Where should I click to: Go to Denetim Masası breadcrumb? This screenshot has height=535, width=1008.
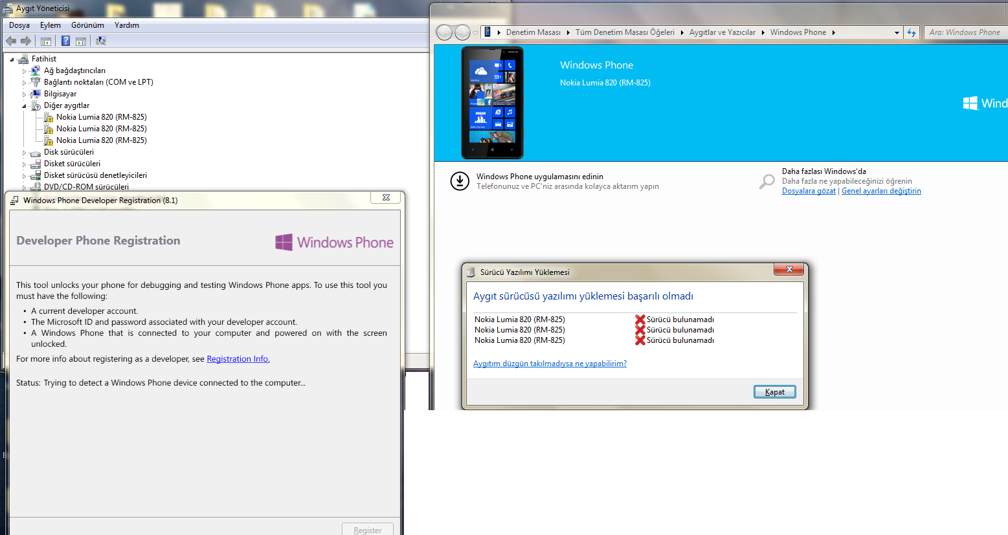[533, 32]
